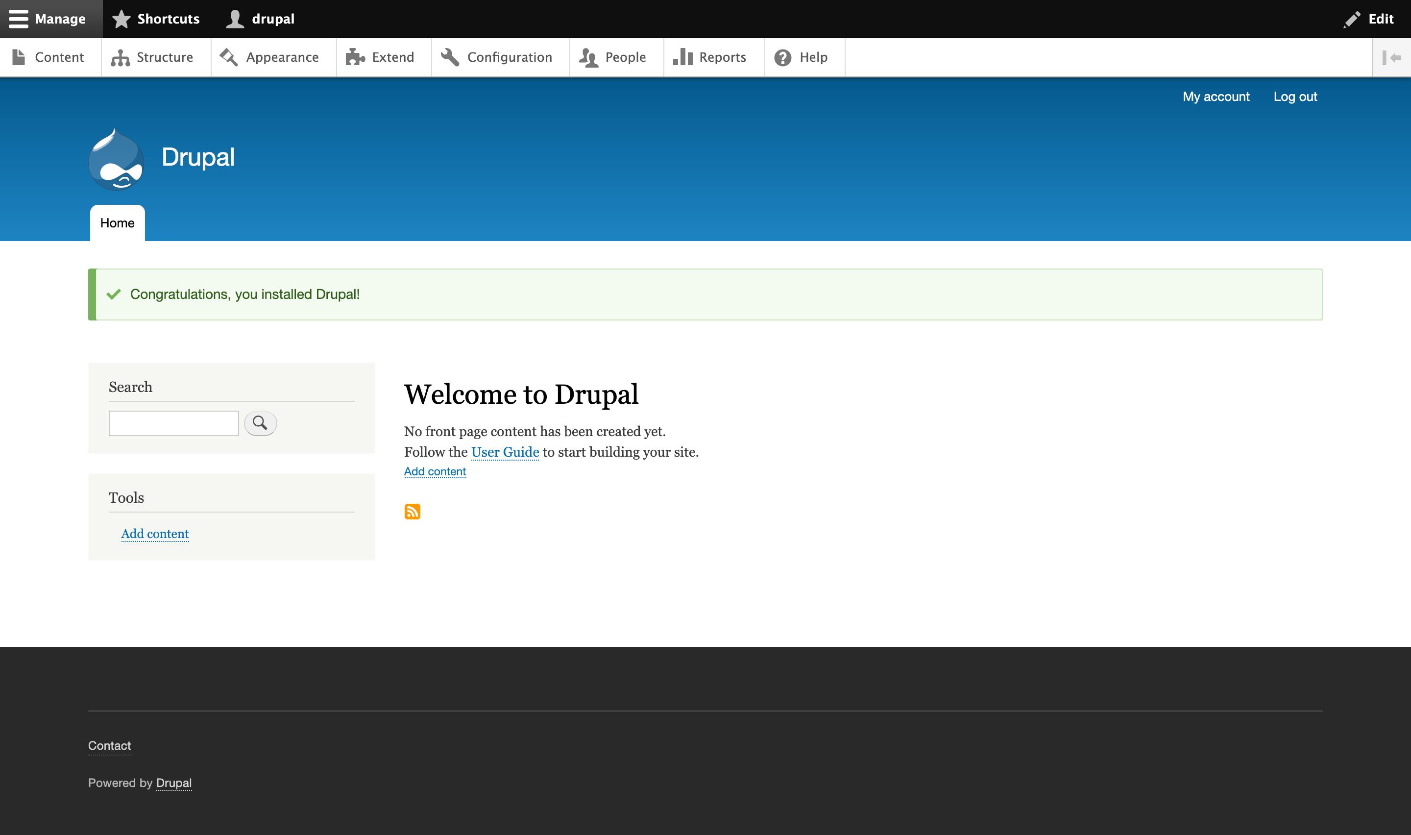The width and height of the screenshot is (1411, 835).
Task: Open the My account link
Action: (1216, 97)
